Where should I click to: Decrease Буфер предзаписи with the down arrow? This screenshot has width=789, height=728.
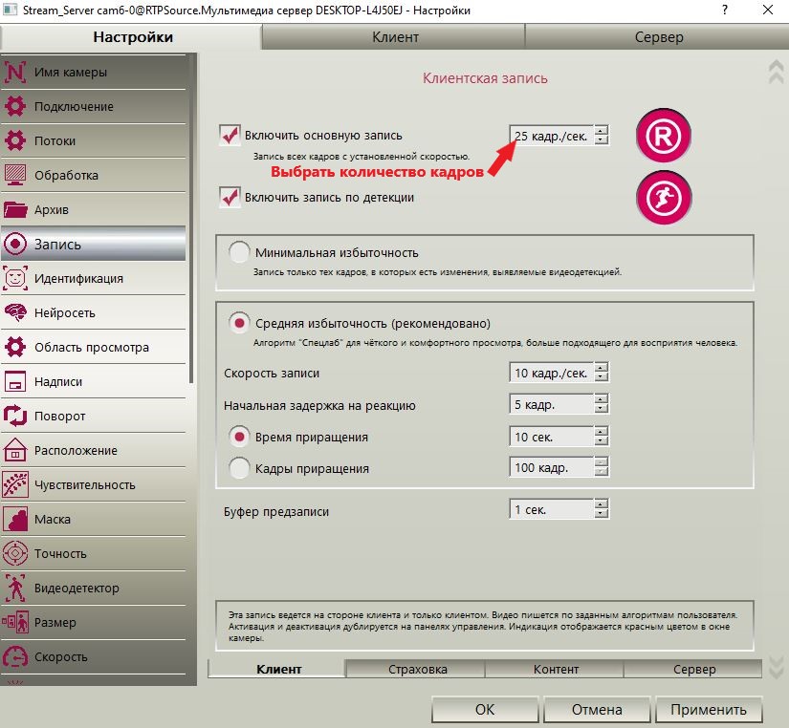(x=602, y=514)
